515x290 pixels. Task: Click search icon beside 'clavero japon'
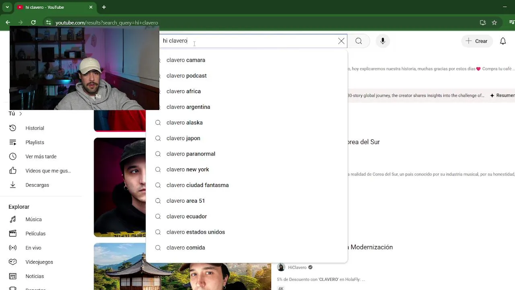click(158, 138)
